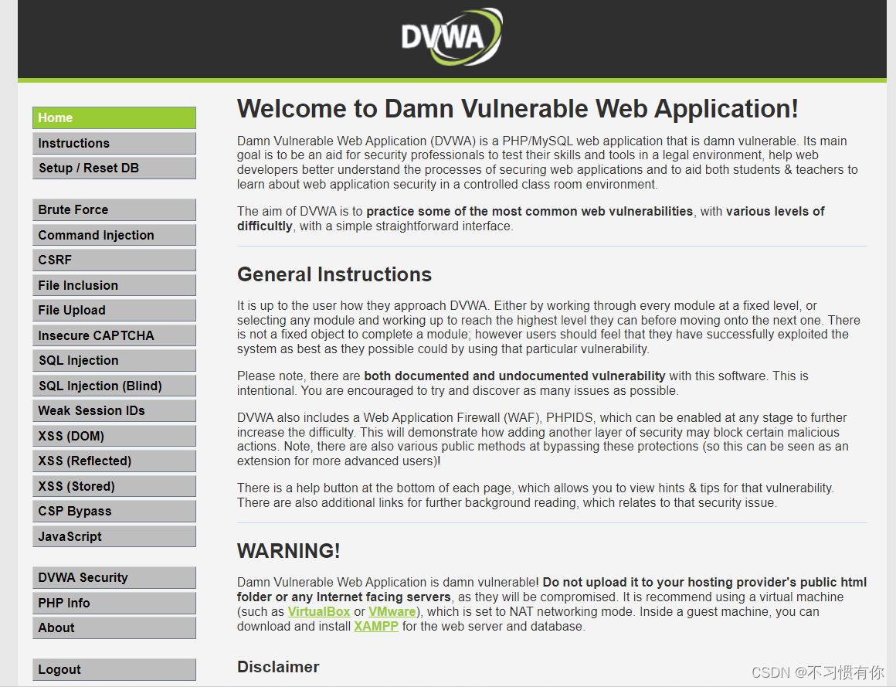Click the "WARNING!" heading

click(289, 551)
